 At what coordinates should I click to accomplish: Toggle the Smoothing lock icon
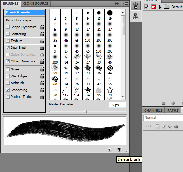[42, 90]
